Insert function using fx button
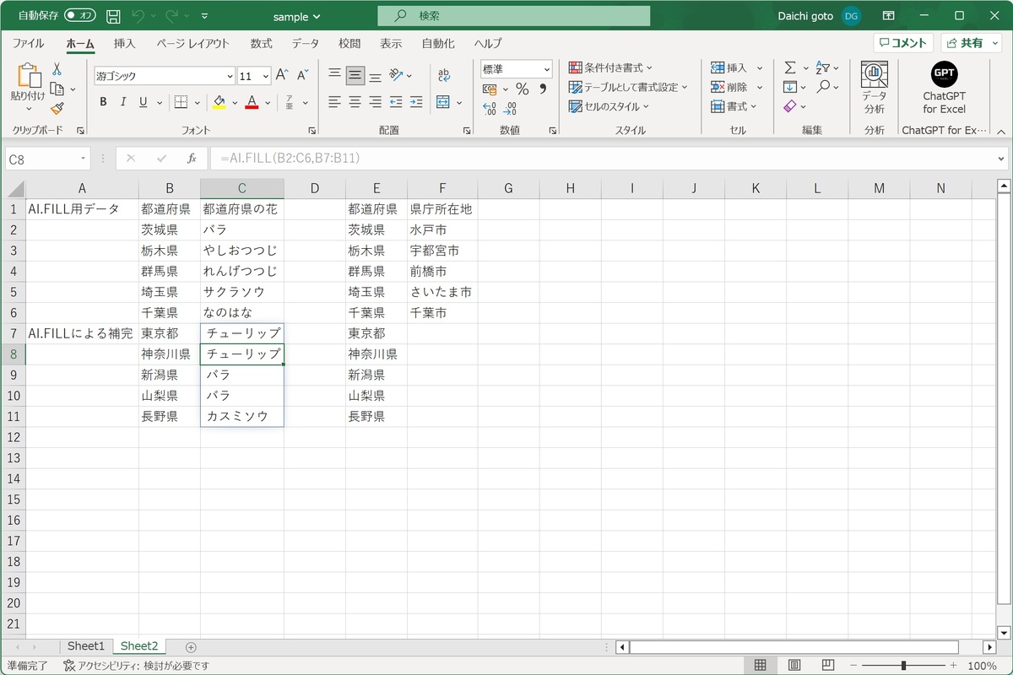Image resolution: width=1013 pixels, height=675 pixels. [x=192, y=158]
